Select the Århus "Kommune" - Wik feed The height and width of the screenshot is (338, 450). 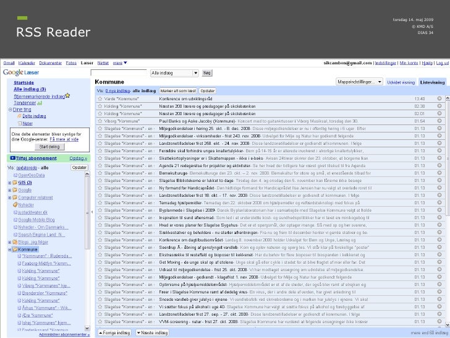pyautogui.click(x=47, y=308)
